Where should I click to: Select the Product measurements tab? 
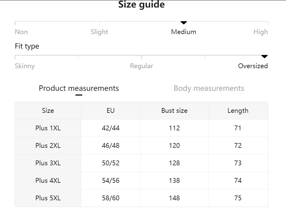coord(79,88)
